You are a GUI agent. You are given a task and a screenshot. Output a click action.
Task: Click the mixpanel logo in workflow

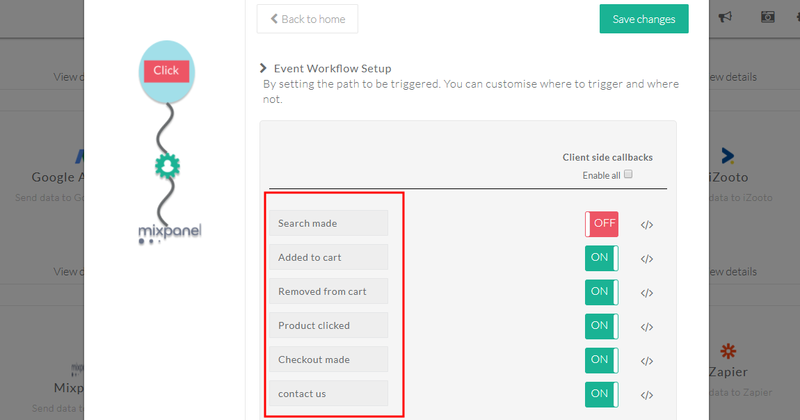170,233
